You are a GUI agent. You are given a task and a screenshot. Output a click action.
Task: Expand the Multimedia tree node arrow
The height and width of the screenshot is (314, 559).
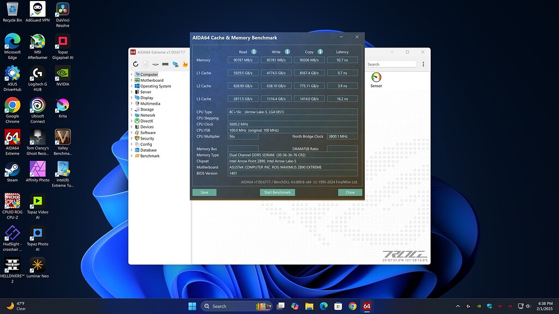[x=132, y=103]
